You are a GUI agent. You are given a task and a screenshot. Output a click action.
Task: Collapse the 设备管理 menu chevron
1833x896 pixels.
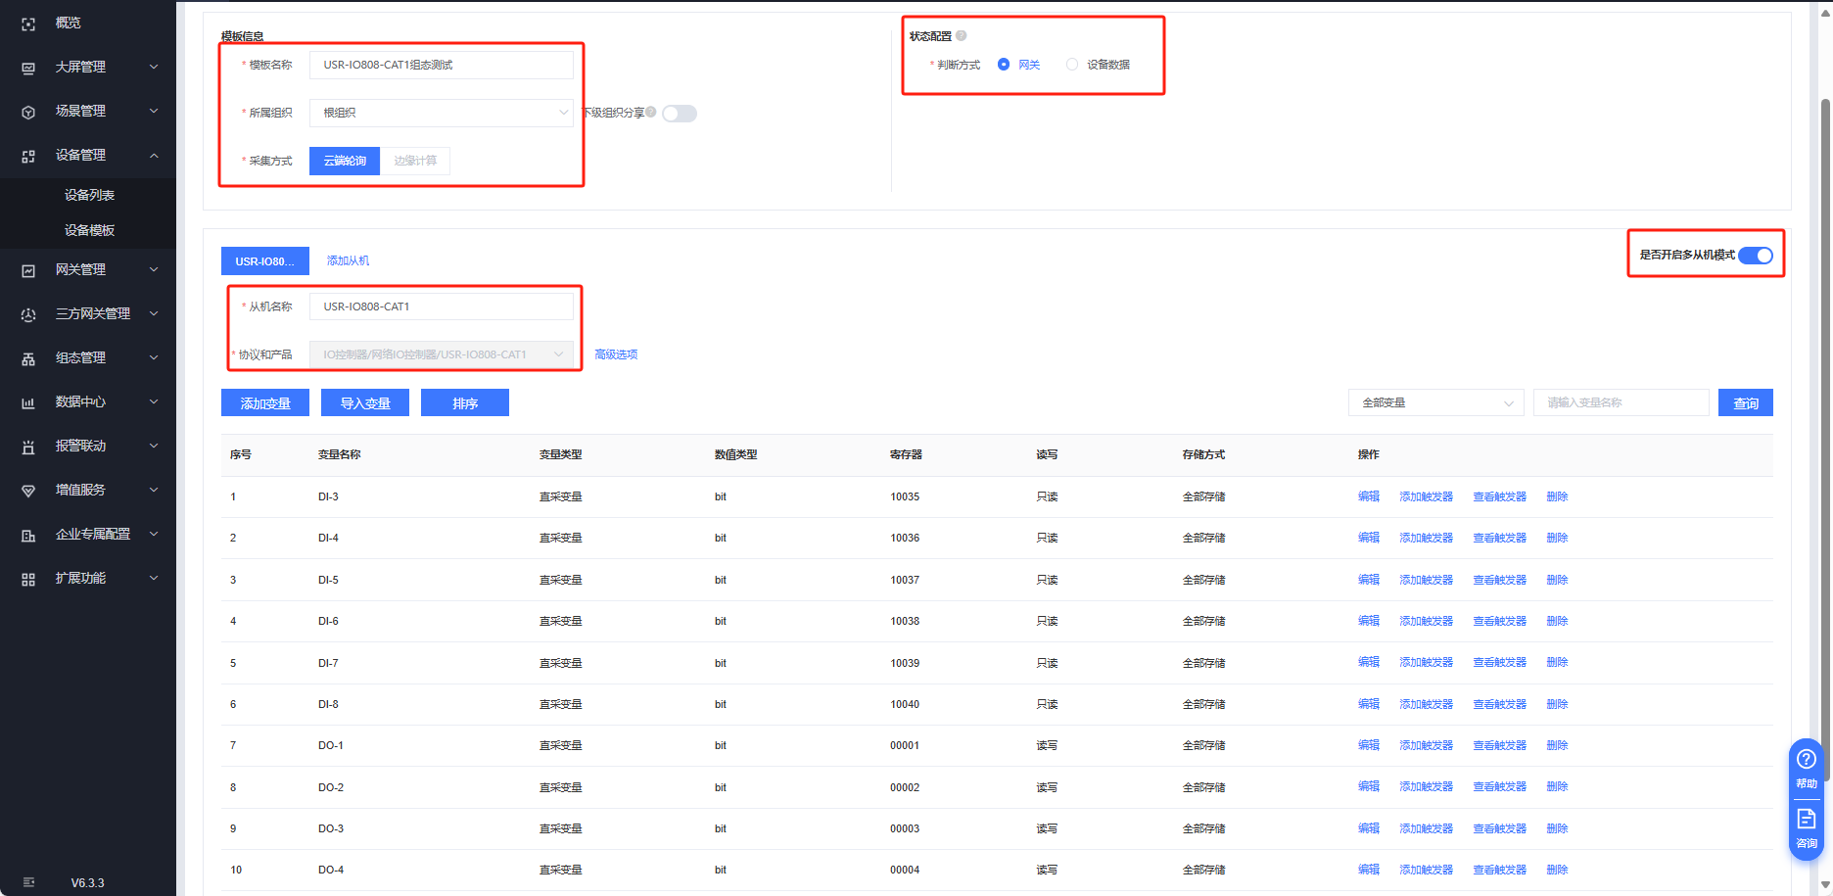154,155
